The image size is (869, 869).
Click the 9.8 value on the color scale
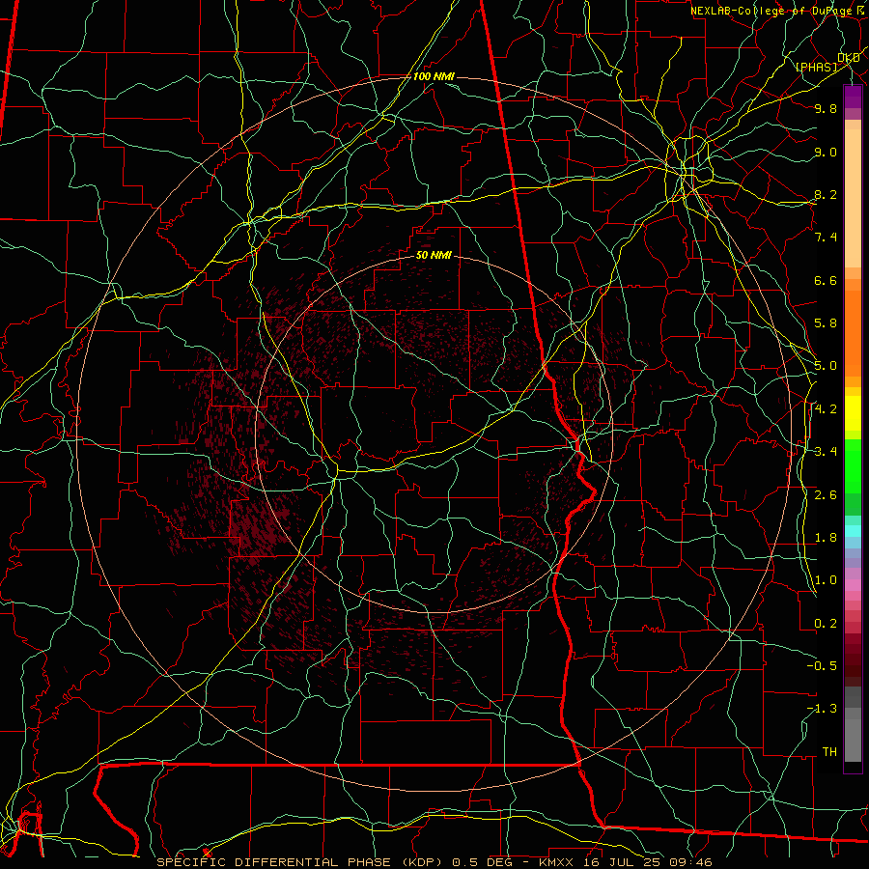pyautogui.click(x=826, y=108)
